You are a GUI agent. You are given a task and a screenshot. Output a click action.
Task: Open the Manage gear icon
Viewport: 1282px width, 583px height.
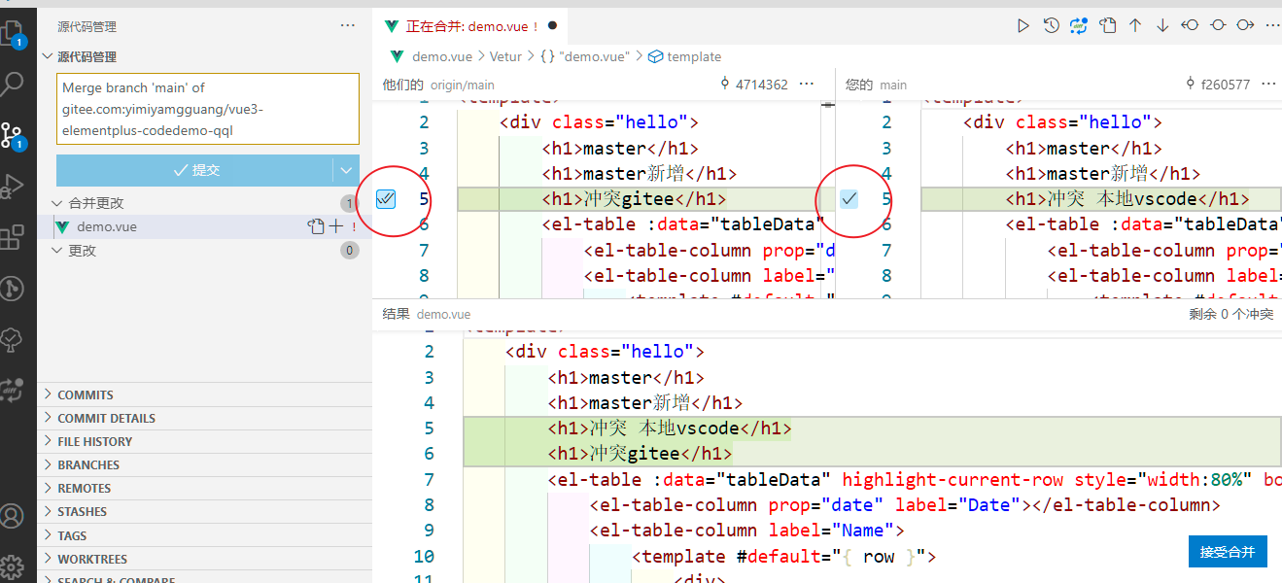point(13,566)
